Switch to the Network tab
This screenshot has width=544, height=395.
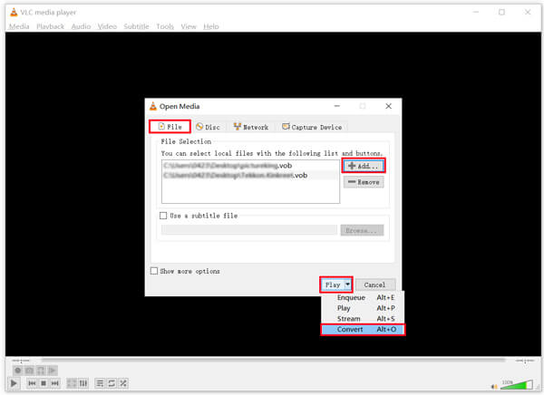click(x=251, y=127)
